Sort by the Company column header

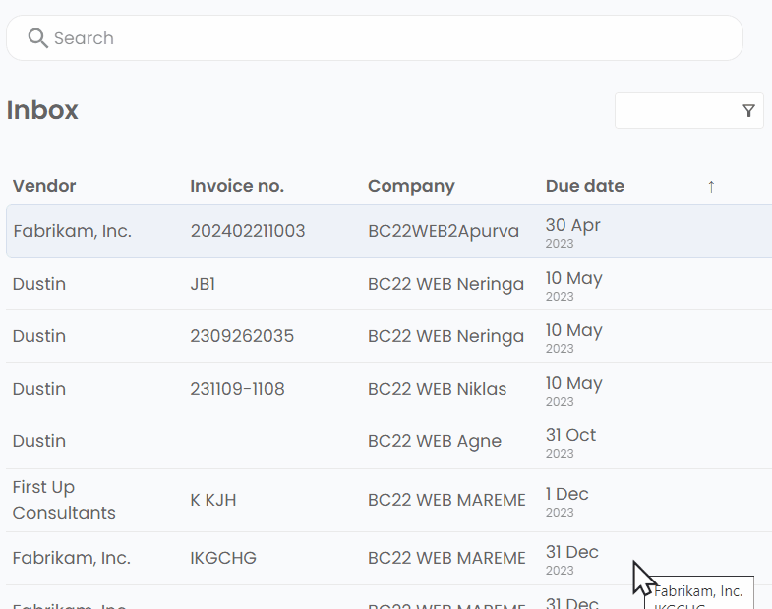click(x=411, y=186)
